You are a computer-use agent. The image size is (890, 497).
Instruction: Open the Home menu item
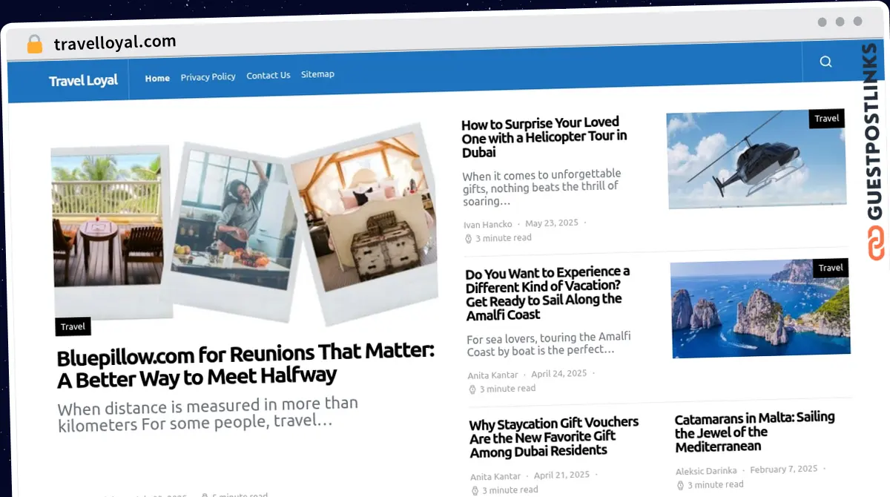point(157,78)
